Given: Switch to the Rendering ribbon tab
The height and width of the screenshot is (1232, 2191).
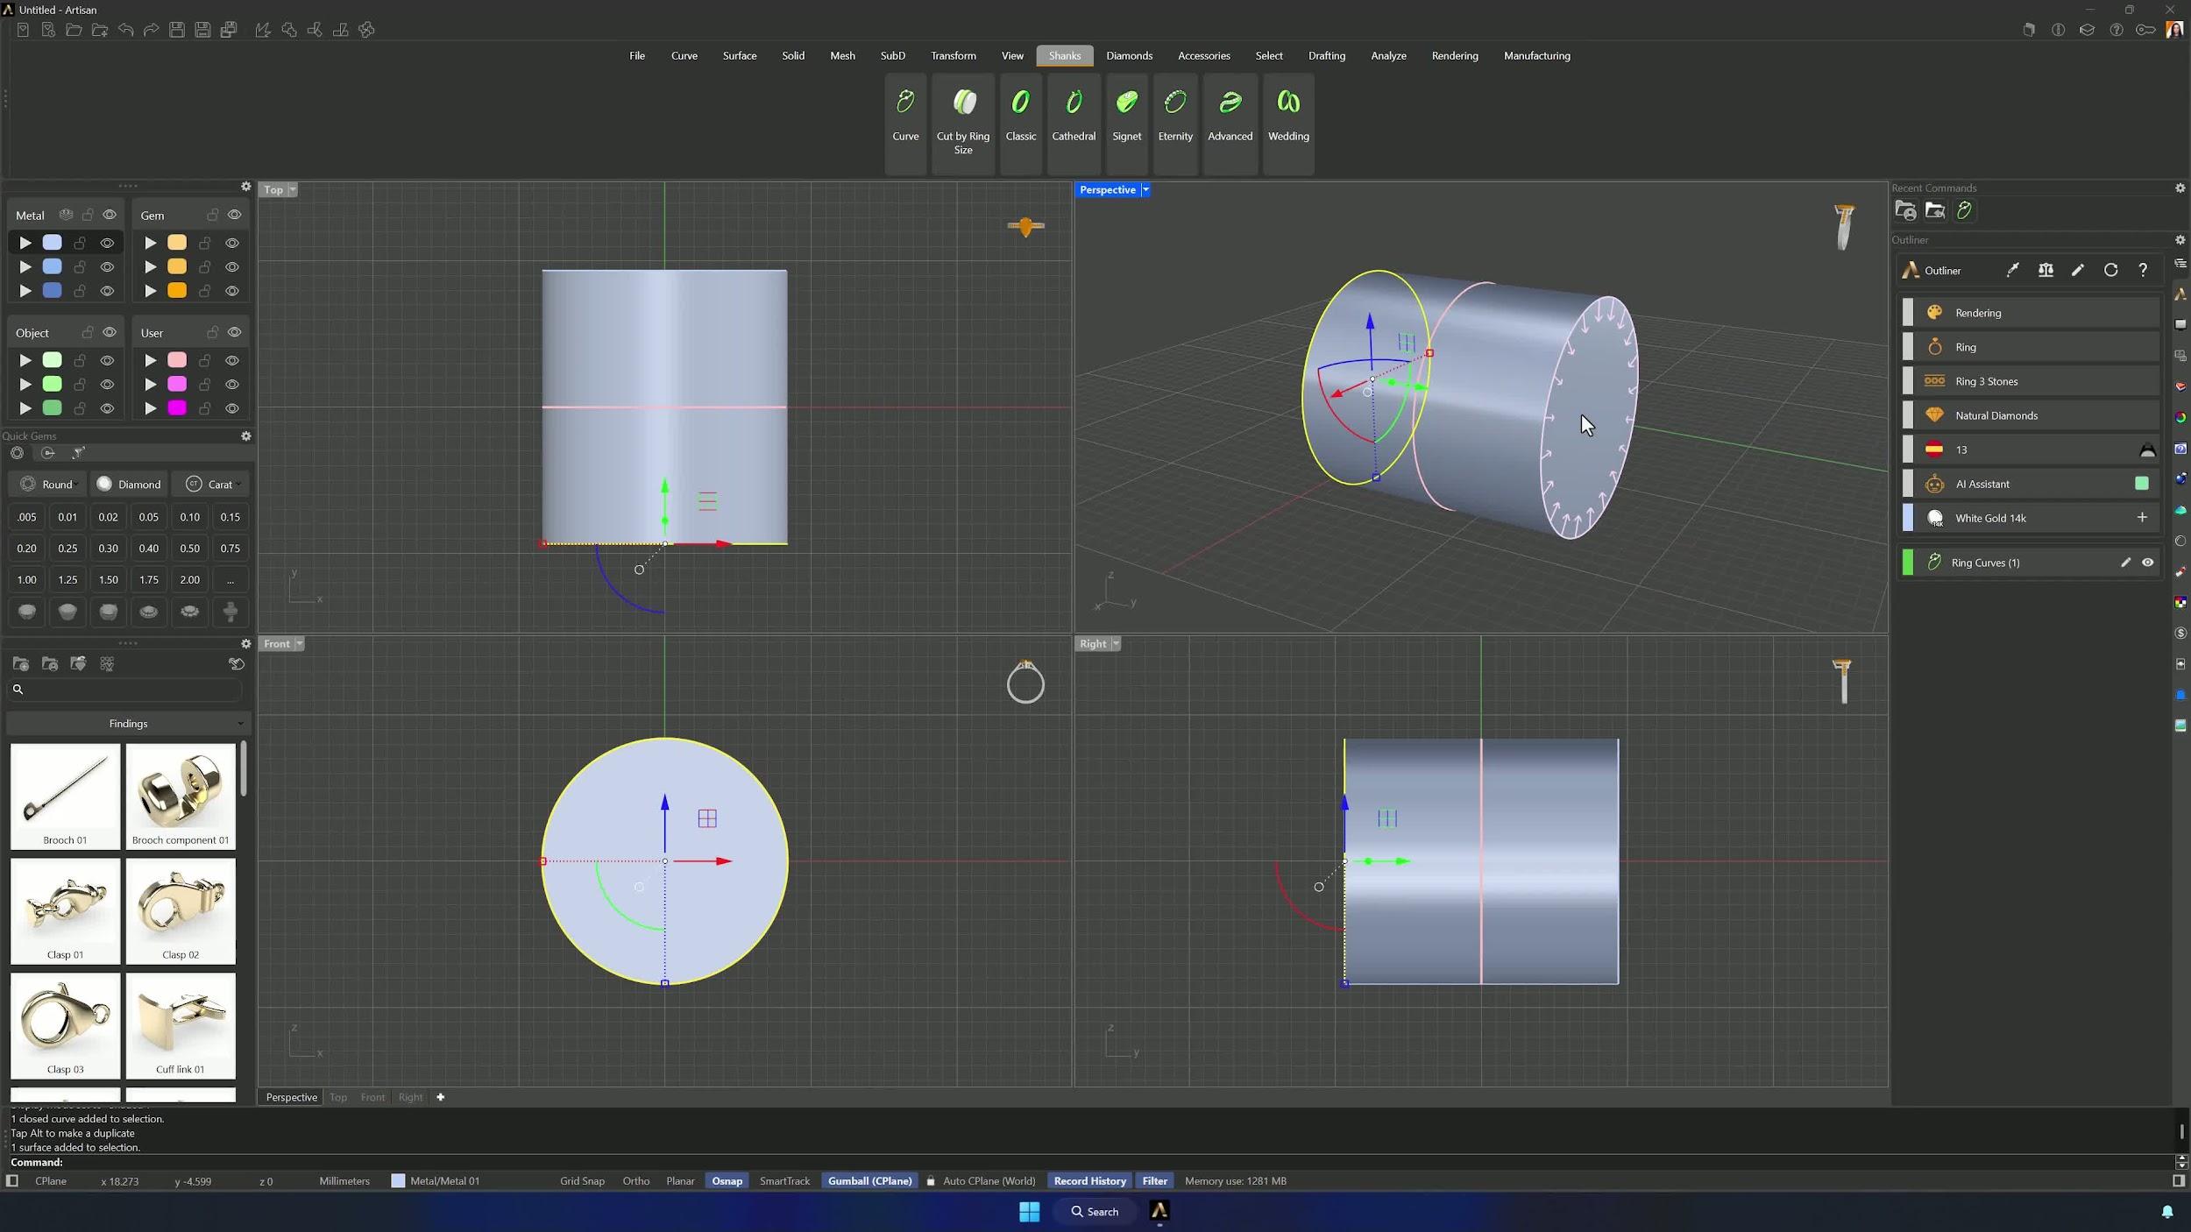Looking at the screenshot, I should coord(1454,55).
